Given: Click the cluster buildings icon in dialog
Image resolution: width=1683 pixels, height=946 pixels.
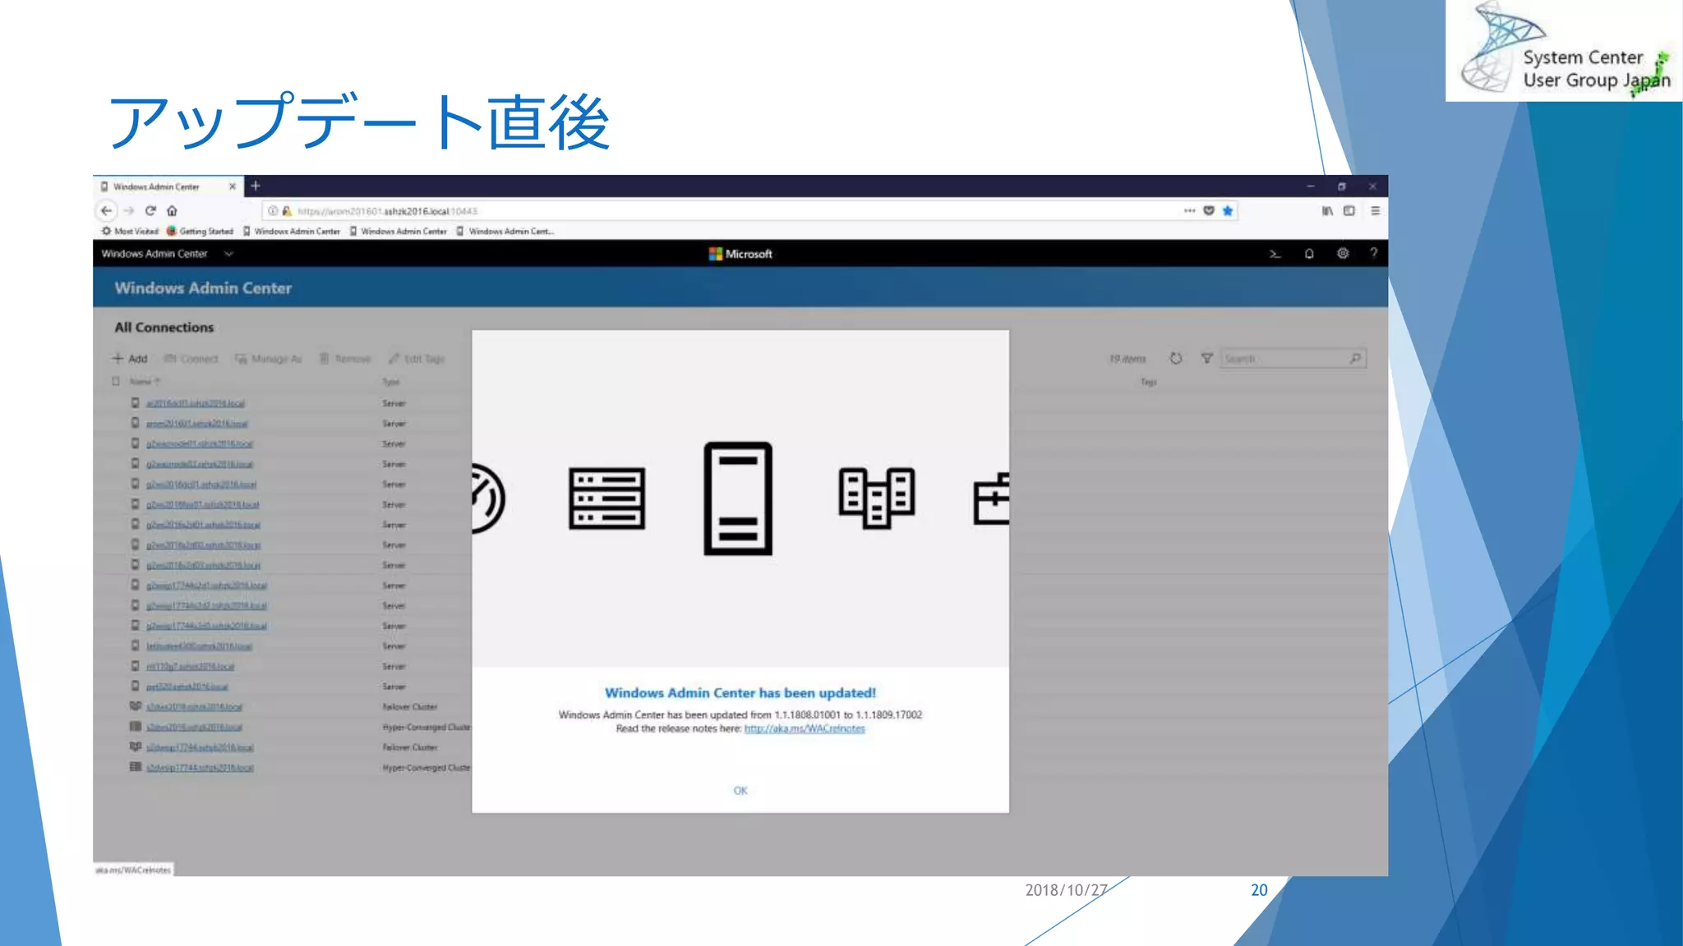Looking at the screenshot, I should [876, 498].
